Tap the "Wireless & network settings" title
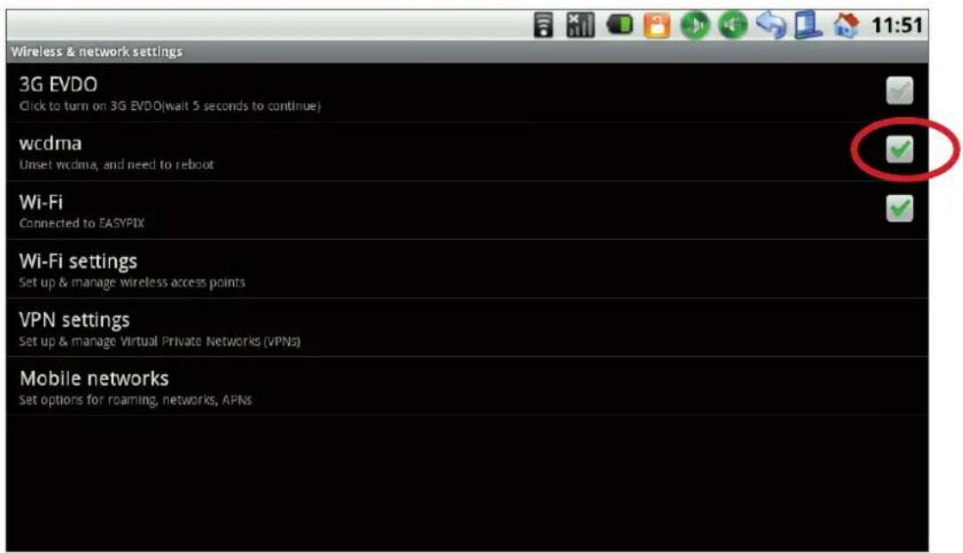 coord(97,52)
